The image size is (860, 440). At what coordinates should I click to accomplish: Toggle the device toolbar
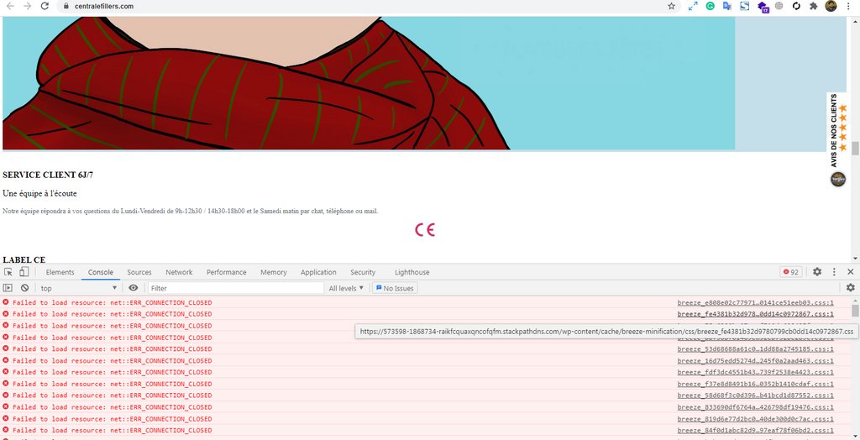[24, 272]
